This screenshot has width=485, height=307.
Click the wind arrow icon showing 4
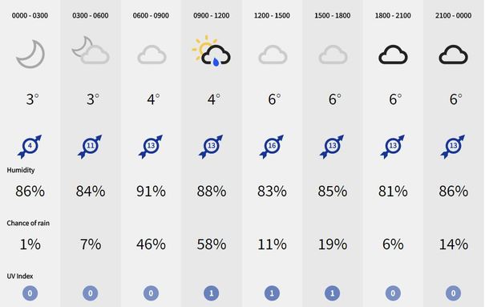tap(30, 147)
